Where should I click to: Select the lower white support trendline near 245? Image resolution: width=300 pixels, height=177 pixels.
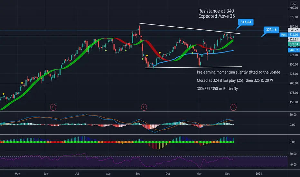pyautogui.click(x=193, y=67)
